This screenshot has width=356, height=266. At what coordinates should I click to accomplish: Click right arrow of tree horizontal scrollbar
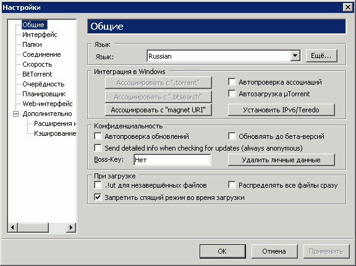[71, 227]
